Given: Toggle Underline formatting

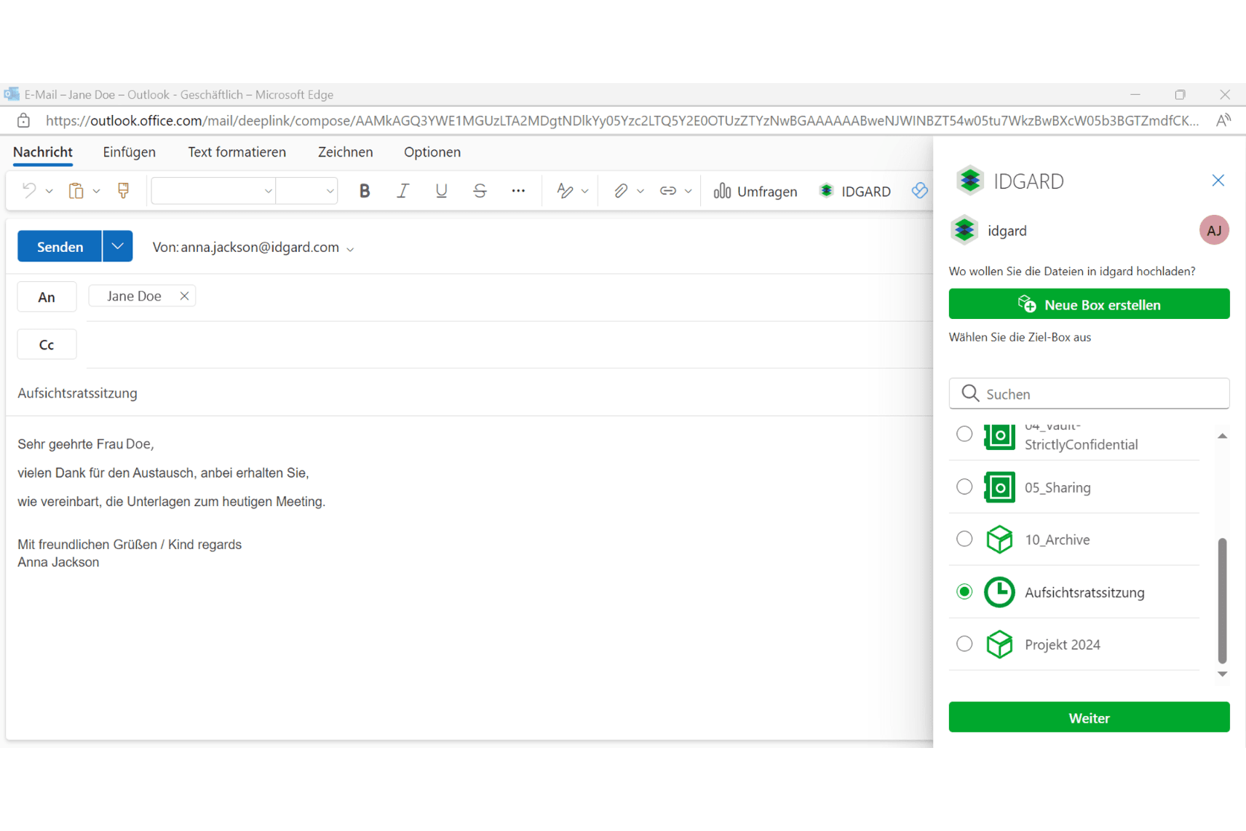Looking at the screenshot, I should (441, 191).
